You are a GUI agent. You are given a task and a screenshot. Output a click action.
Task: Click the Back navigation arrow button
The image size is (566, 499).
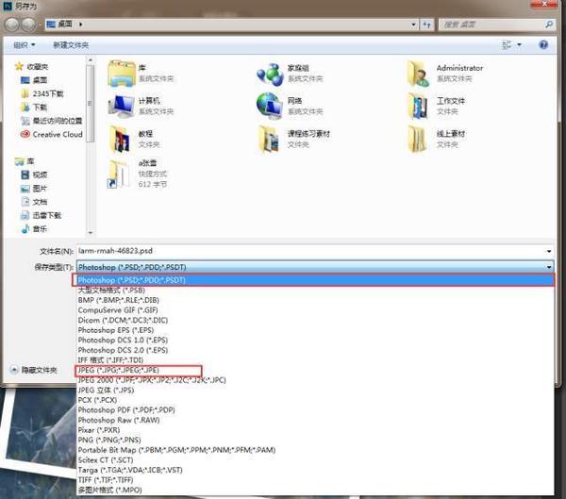click(12, 25)
